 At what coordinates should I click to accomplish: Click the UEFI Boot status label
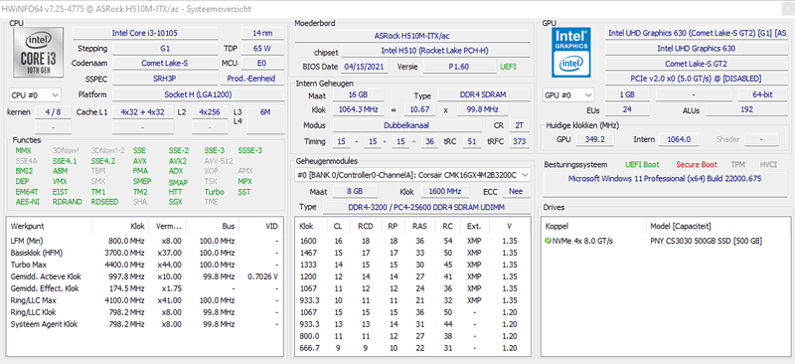[x=642, y=164]
